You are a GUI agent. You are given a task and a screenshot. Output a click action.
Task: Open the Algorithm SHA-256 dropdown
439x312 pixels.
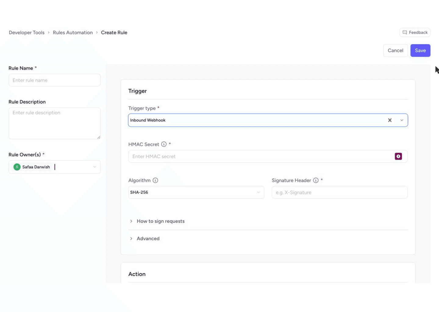196,192
